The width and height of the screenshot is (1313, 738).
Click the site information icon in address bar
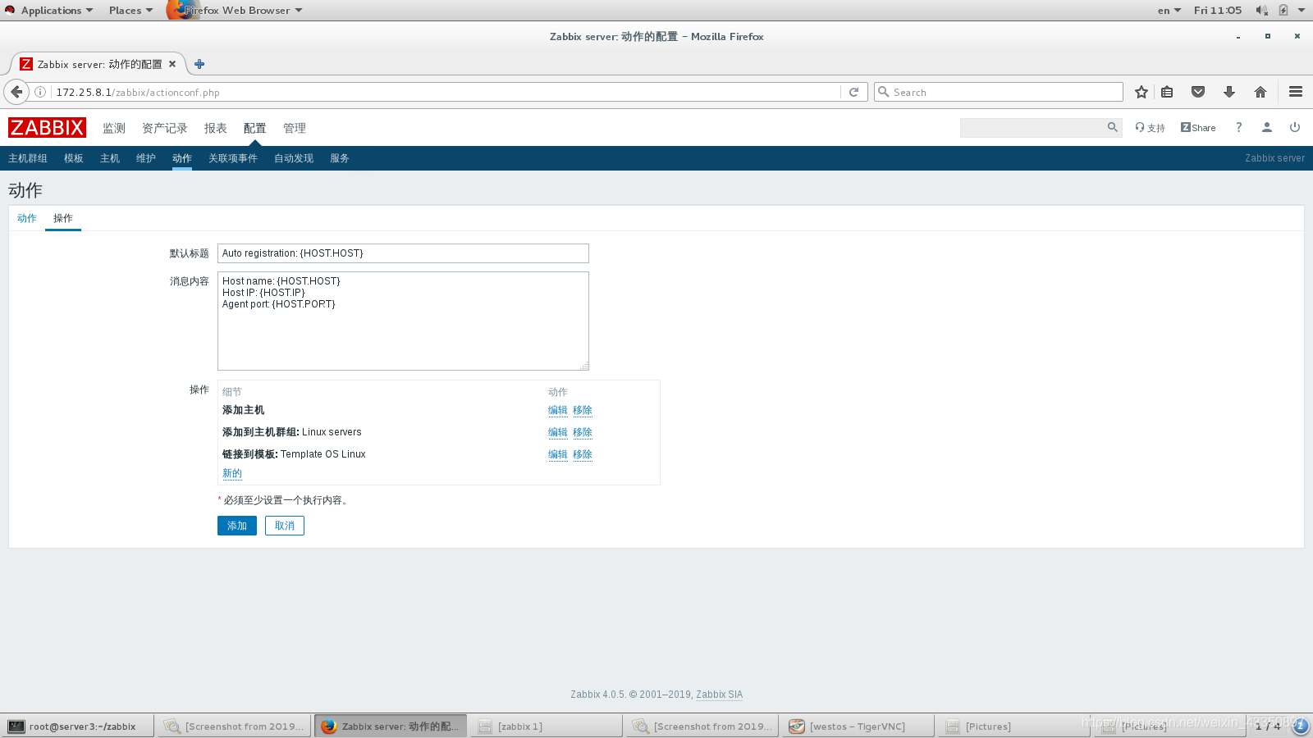click(x=40, y=92)
